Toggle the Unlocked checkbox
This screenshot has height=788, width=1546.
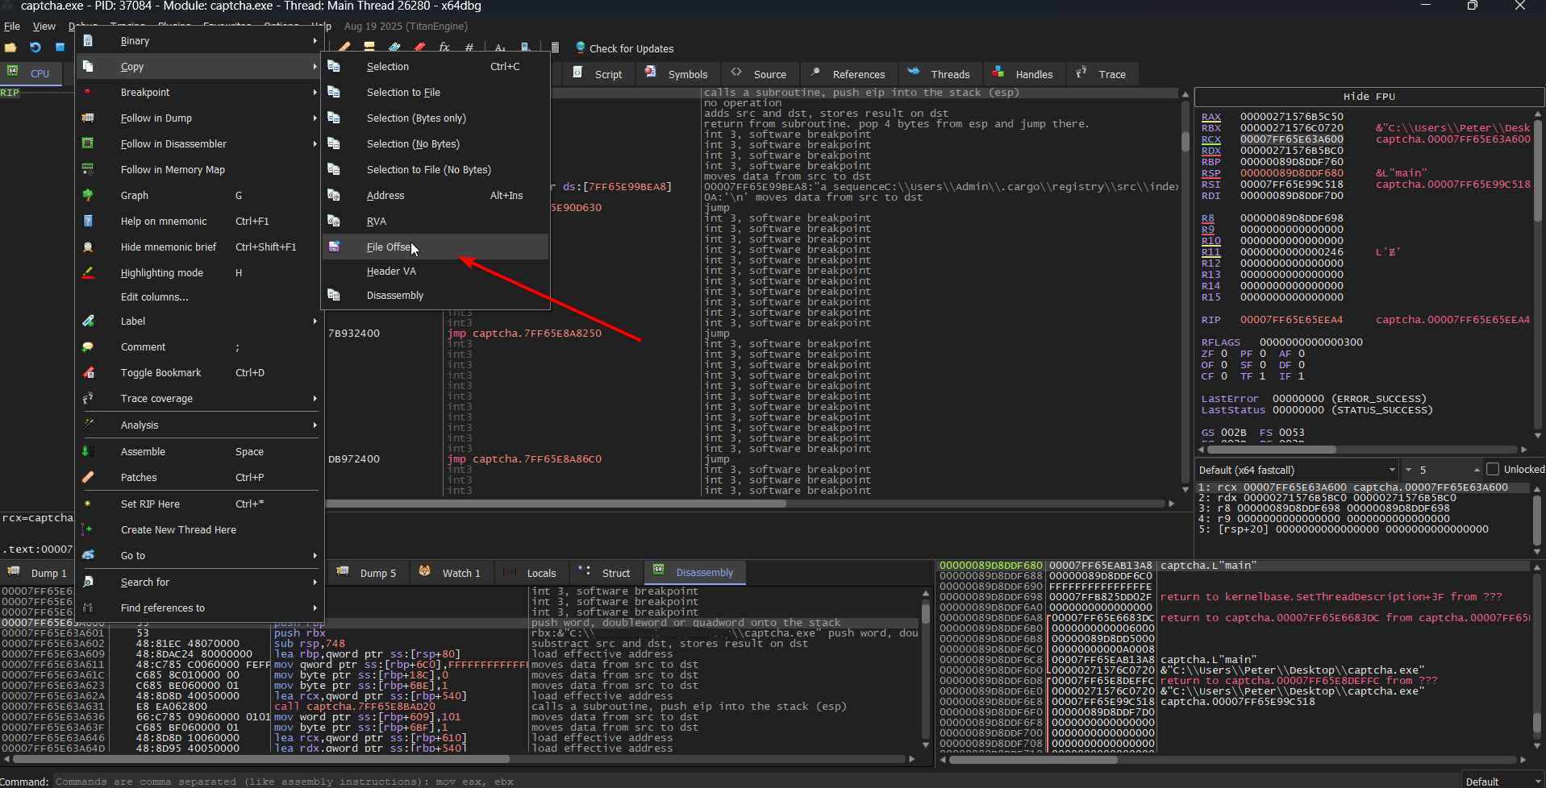[1493, 469]
